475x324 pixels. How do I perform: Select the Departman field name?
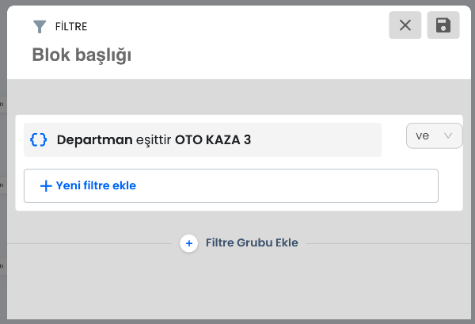click(94, 139)
